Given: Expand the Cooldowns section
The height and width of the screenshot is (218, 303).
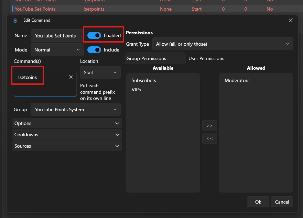Looking at the screenshot, I should 67,135.
